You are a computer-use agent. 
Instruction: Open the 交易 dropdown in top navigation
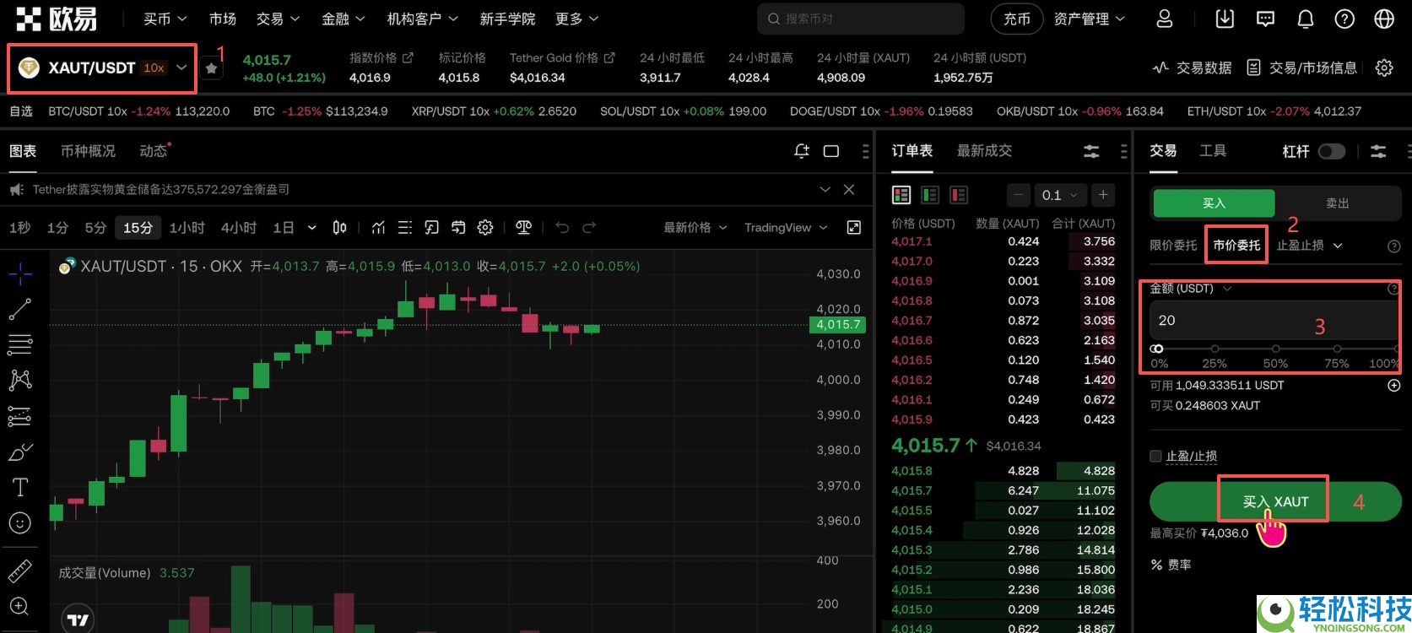pos(278,19)
